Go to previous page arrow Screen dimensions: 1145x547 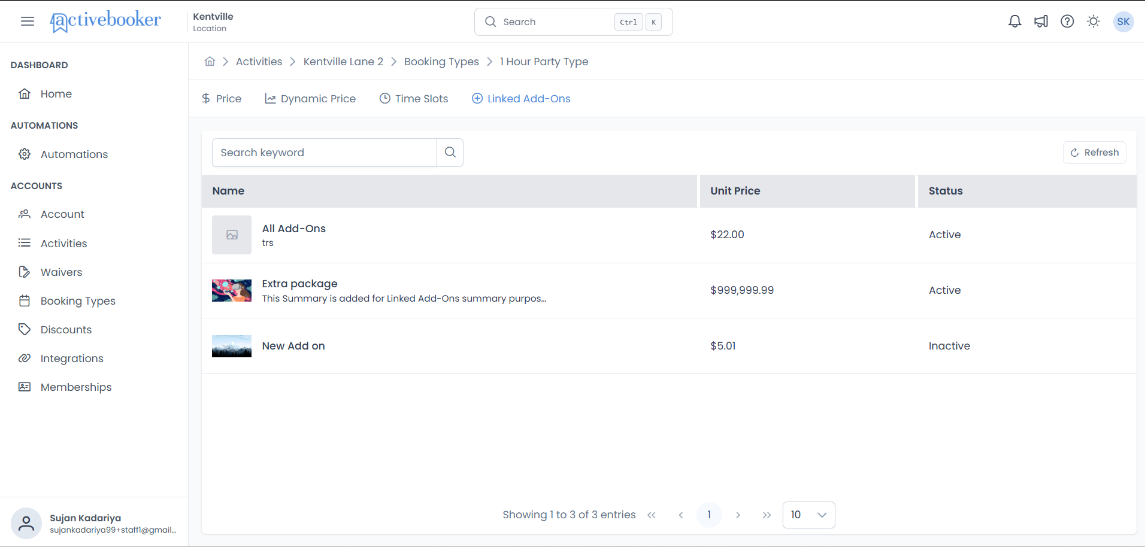click(x=680, y=515)
